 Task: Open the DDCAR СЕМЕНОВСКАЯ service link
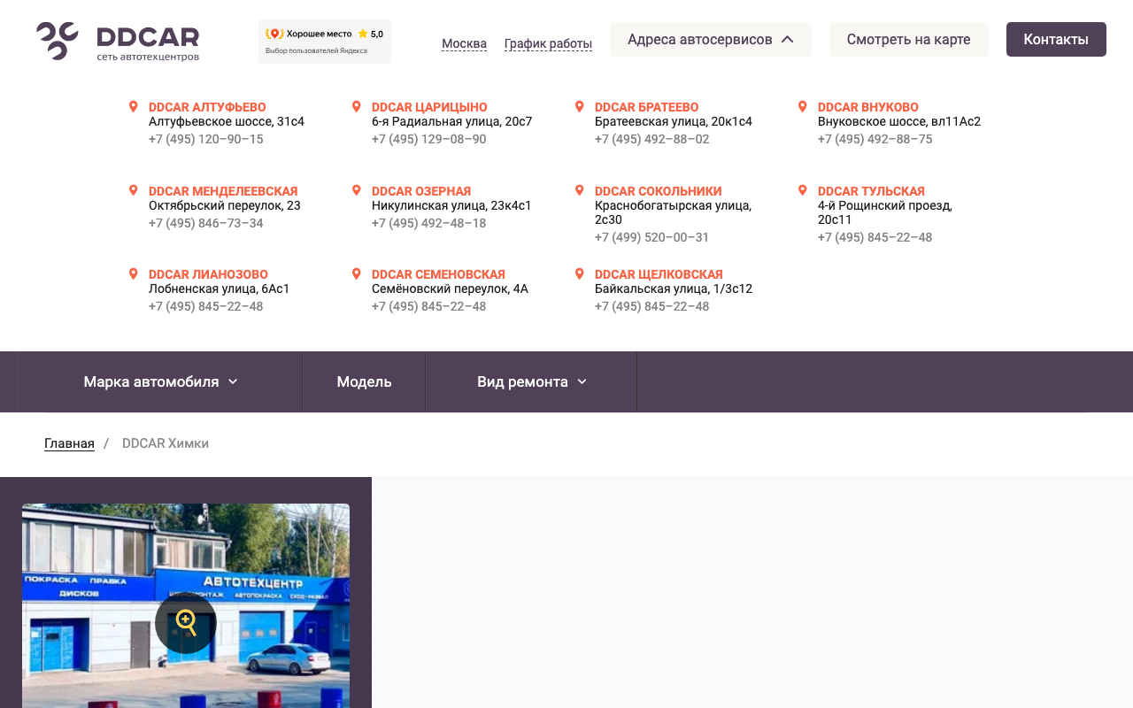coord(438,274)
